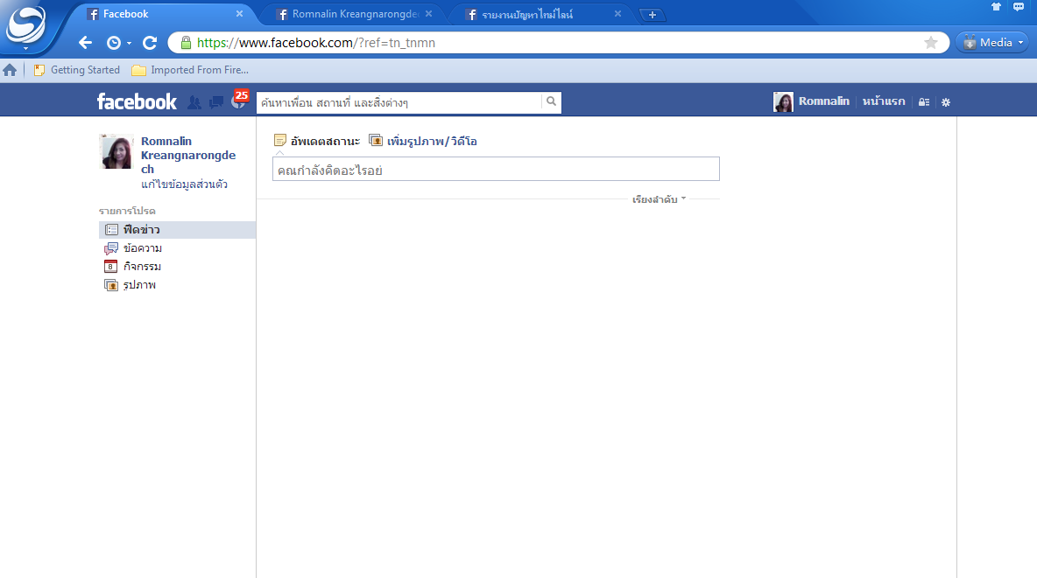Close the first Facebook tab
1037x578 pixels.
(x=239, y=14)
